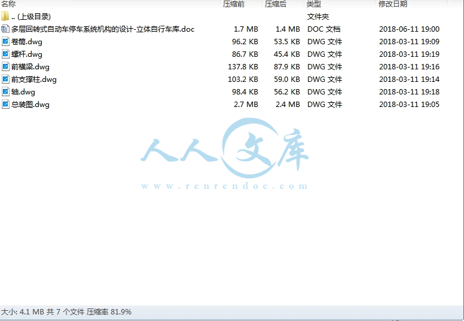Screen dimensions: 464x321
Task: Click the date 2018-03-11 19:19
Action: coord(409,54)
